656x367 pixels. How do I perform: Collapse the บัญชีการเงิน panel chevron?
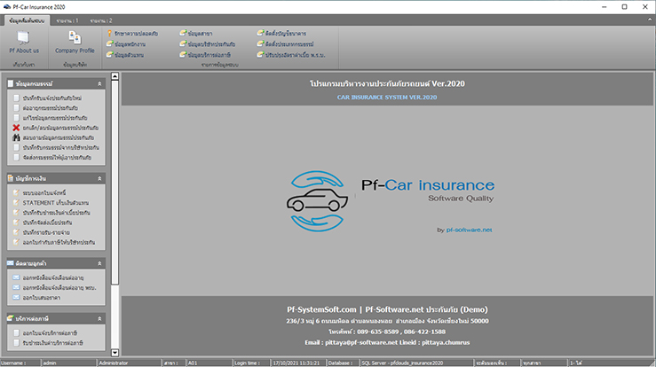point(99,178)
